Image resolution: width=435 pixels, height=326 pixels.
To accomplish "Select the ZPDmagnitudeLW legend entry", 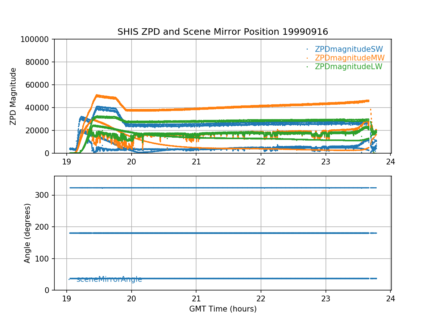I will click(348, 67).
